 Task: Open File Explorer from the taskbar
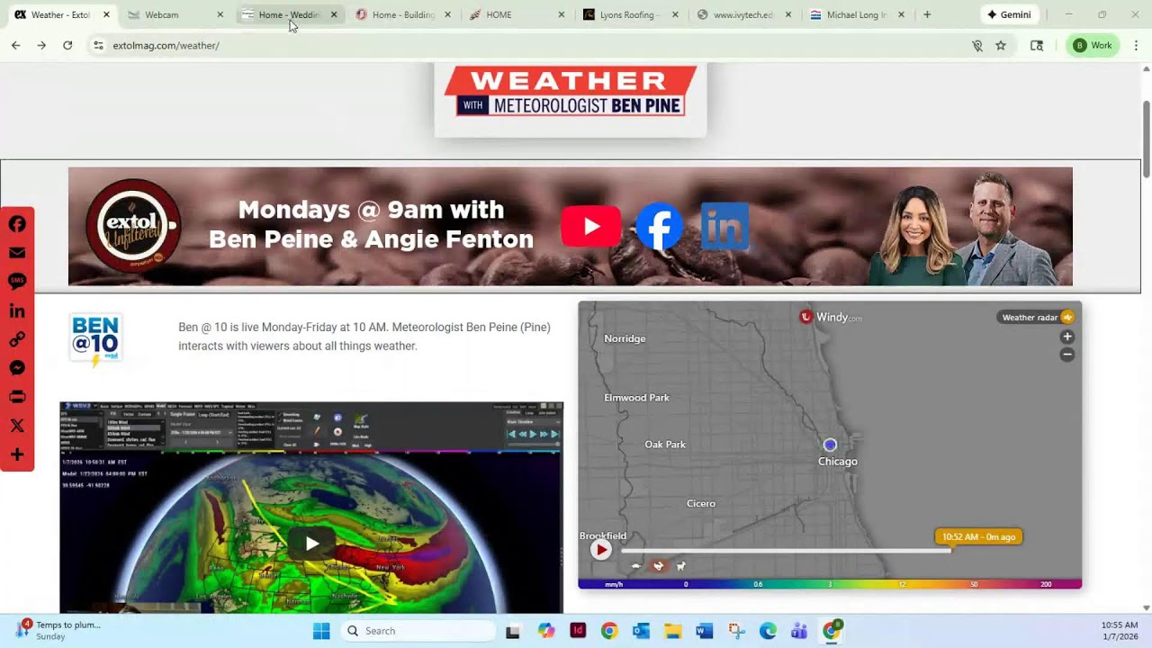tap(672, 631)
